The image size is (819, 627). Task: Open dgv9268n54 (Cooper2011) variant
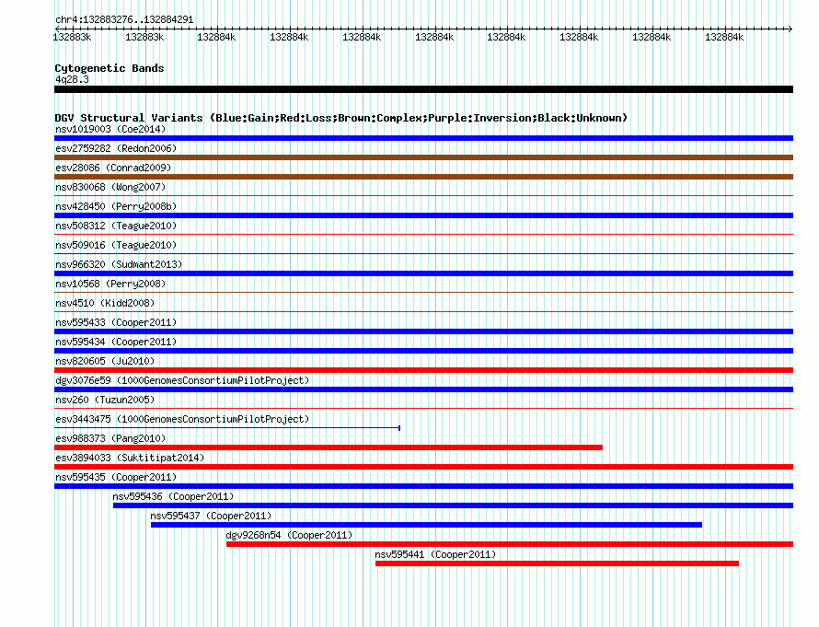289,535
